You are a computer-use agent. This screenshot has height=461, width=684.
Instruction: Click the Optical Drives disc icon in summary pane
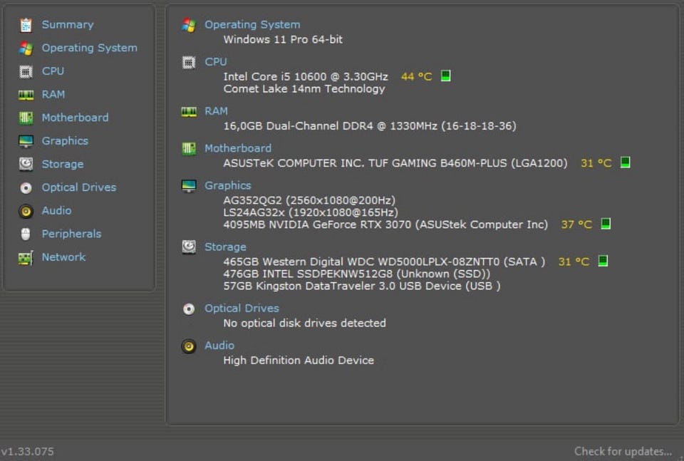(x=188, y=309)
